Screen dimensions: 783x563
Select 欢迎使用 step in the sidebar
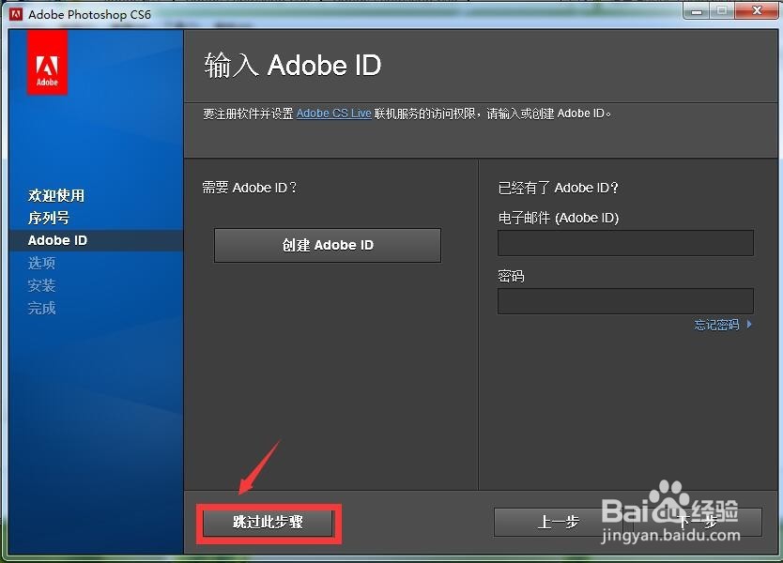pos(56,195)
